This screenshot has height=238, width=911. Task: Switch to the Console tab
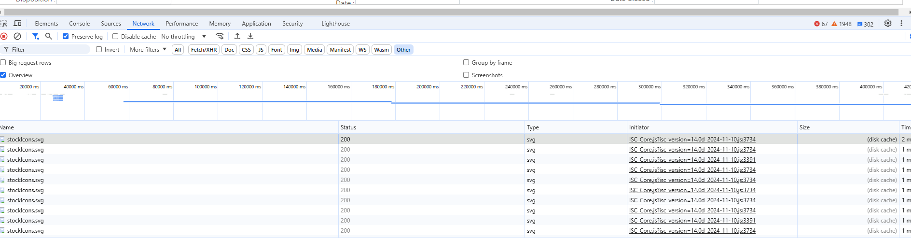(x=79, y=24)
